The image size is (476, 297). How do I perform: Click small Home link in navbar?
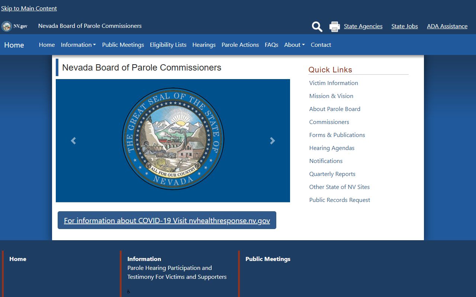coord(47,45)
